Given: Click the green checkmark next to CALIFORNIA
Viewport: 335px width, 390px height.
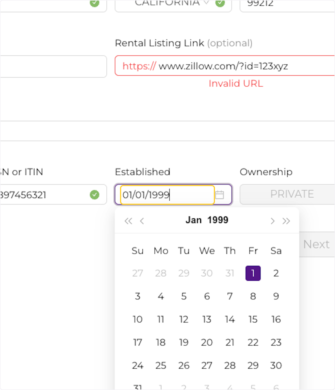Looking at the screenshot, I should pos(220,3).
